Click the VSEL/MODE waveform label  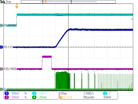click(x=10, y=69)
